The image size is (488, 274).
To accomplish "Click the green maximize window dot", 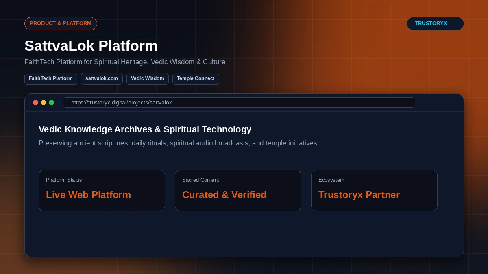I will tap(52, 103).
